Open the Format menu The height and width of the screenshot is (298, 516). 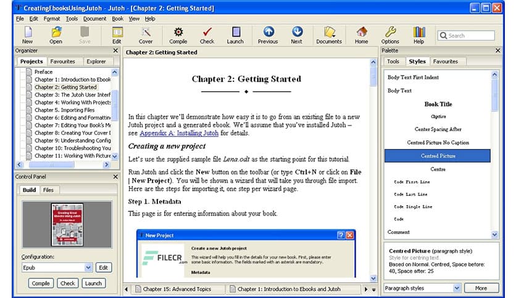(52, 18)
